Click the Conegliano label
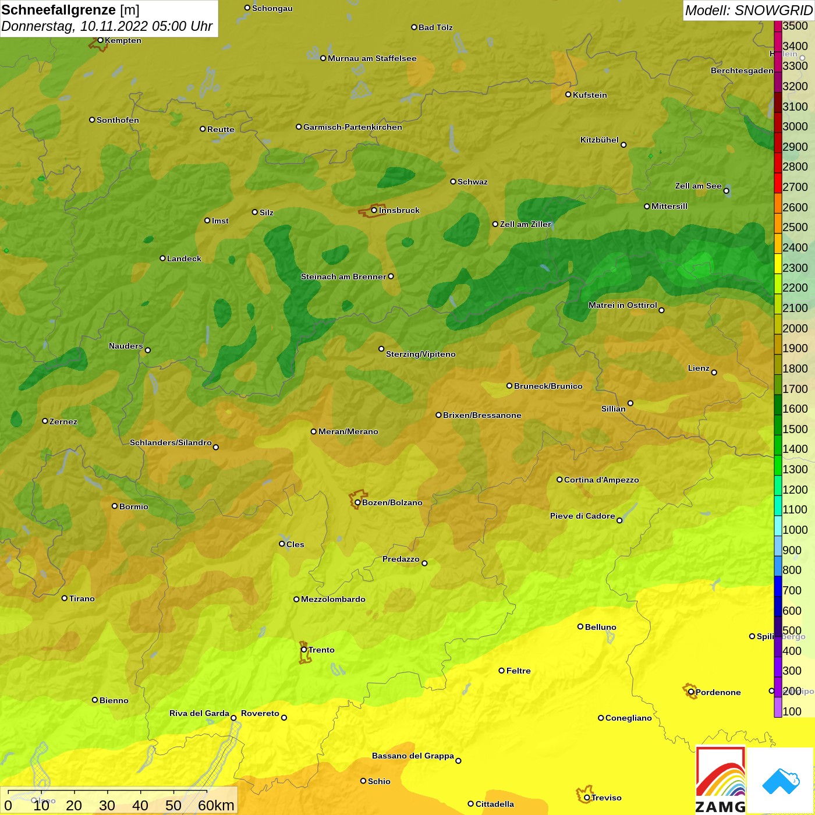The width and height of the screenshot is (815, 815). tap(629, 718)
